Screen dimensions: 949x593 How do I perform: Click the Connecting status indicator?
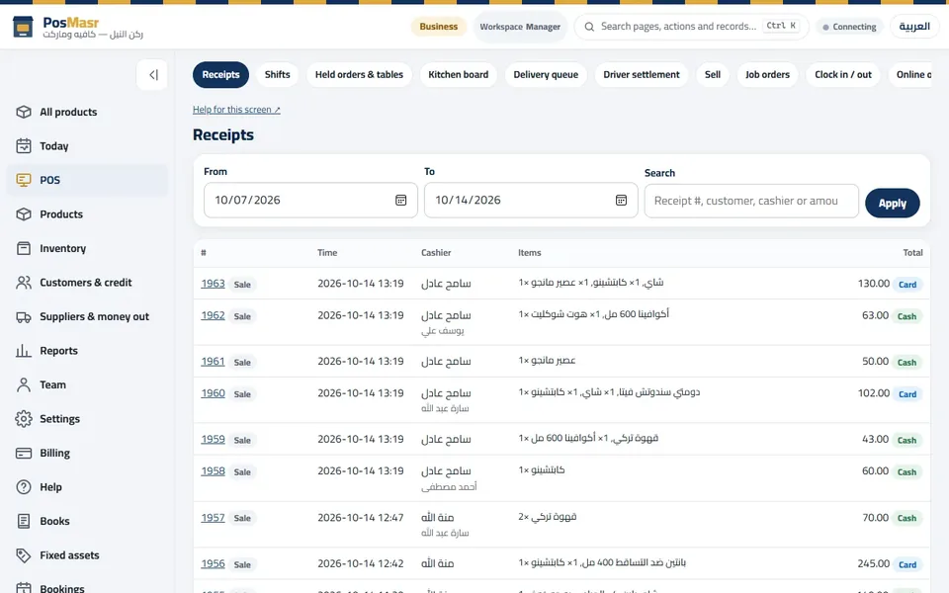click(850, 27)
